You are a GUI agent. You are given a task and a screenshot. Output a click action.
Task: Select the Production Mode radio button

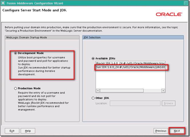[x=15, y=88]
